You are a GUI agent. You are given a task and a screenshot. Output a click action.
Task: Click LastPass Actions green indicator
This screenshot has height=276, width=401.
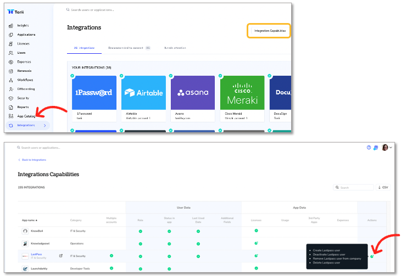pyautogui.click(x=372, y=256)
